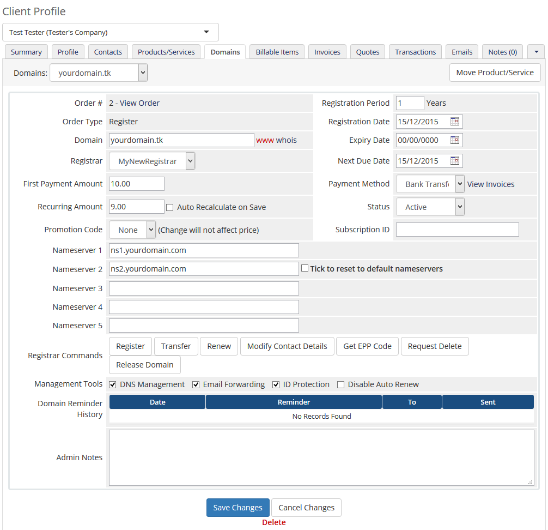548x530 pixels.
Task: Expand the Domains yourdomain.tk dropdown
Action: click(x=99, y=73)
